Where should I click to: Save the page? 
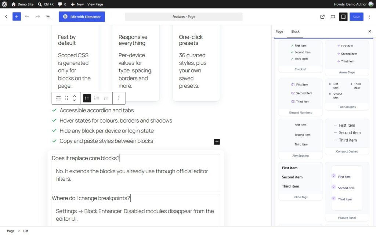[x=356, y=17]
